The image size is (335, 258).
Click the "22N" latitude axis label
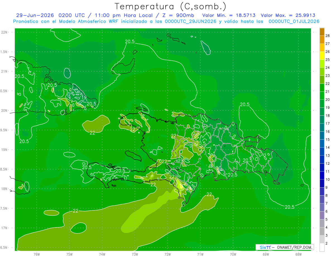click(x=4, y=32)
